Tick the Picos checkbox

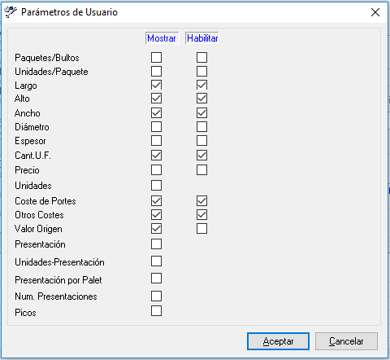click(157, 311)
